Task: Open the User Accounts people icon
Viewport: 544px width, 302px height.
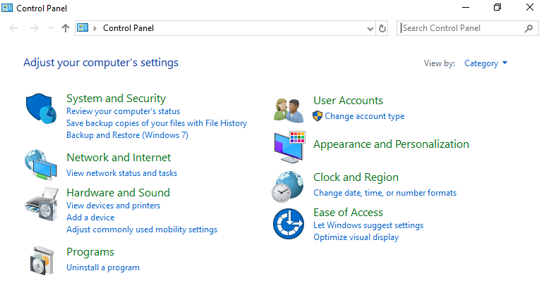Action: 289,111
